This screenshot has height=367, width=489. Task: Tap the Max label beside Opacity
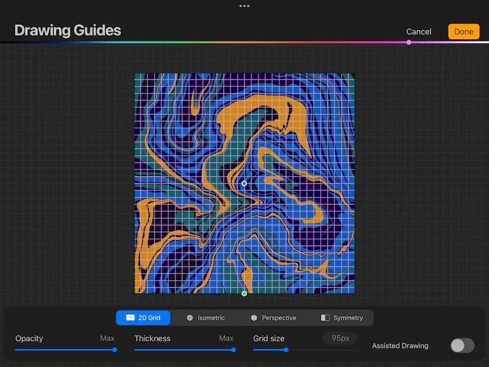[107, 338]
